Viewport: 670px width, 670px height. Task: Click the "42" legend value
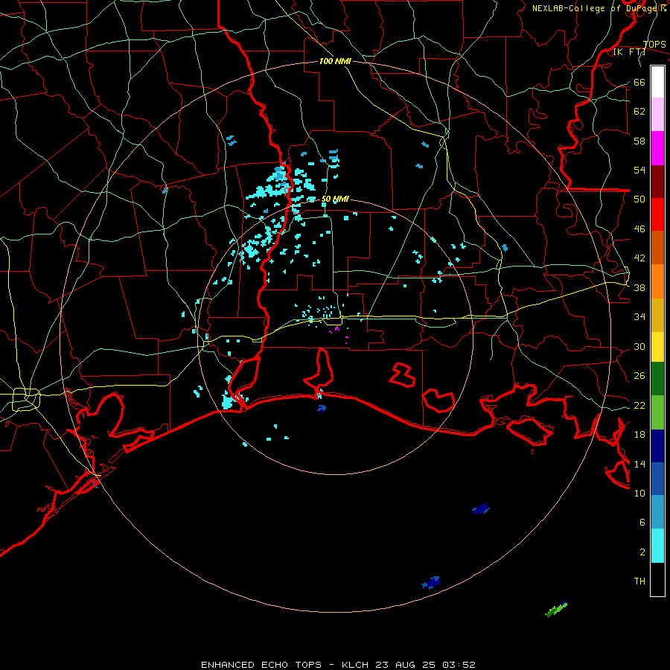click(639, 258)
